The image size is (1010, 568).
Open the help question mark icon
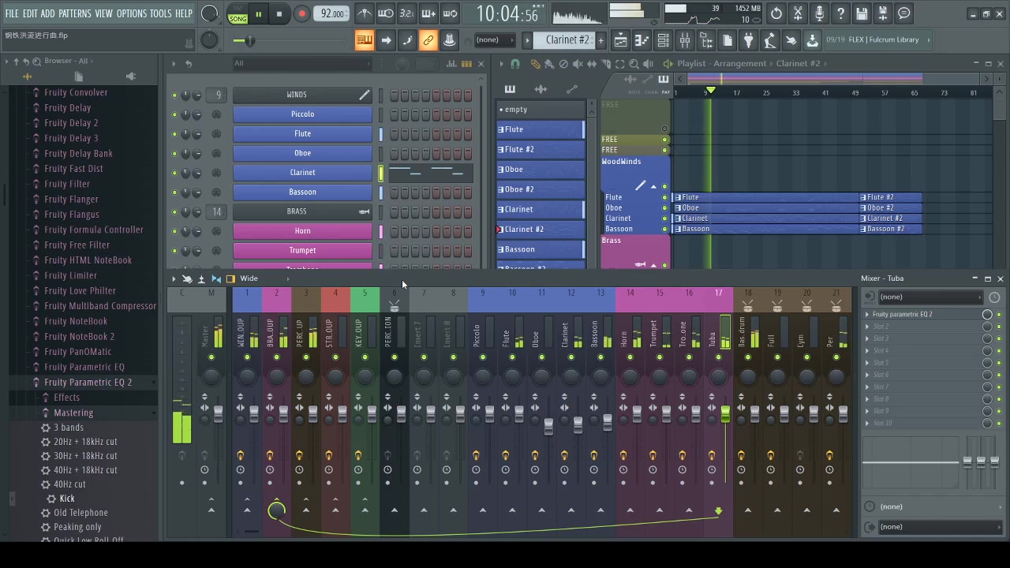(x=840, y=13)
